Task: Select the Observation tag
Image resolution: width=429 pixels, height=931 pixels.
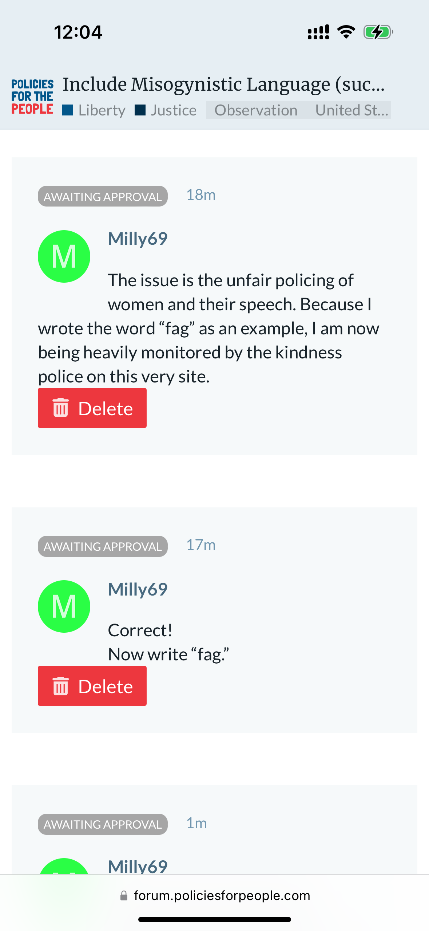Action: click(x=256, y=110)
